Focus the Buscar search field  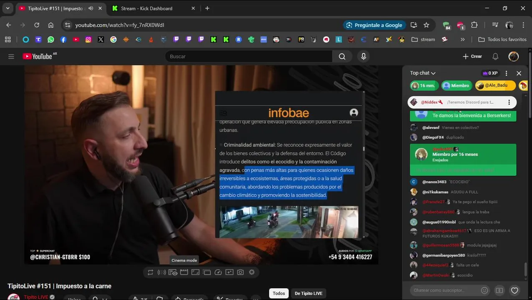249,56
